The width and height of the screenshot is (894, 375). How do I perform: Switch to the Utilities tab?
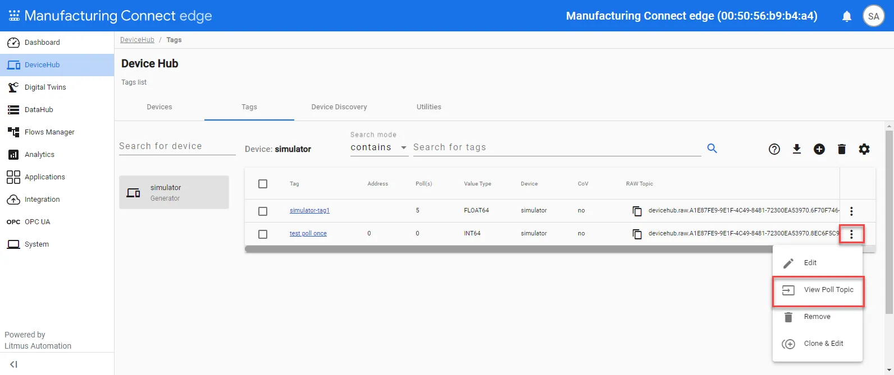(x=429, y=107)
